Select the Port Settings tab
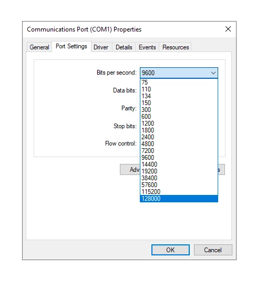266x299 pixels. pos(71,46)
